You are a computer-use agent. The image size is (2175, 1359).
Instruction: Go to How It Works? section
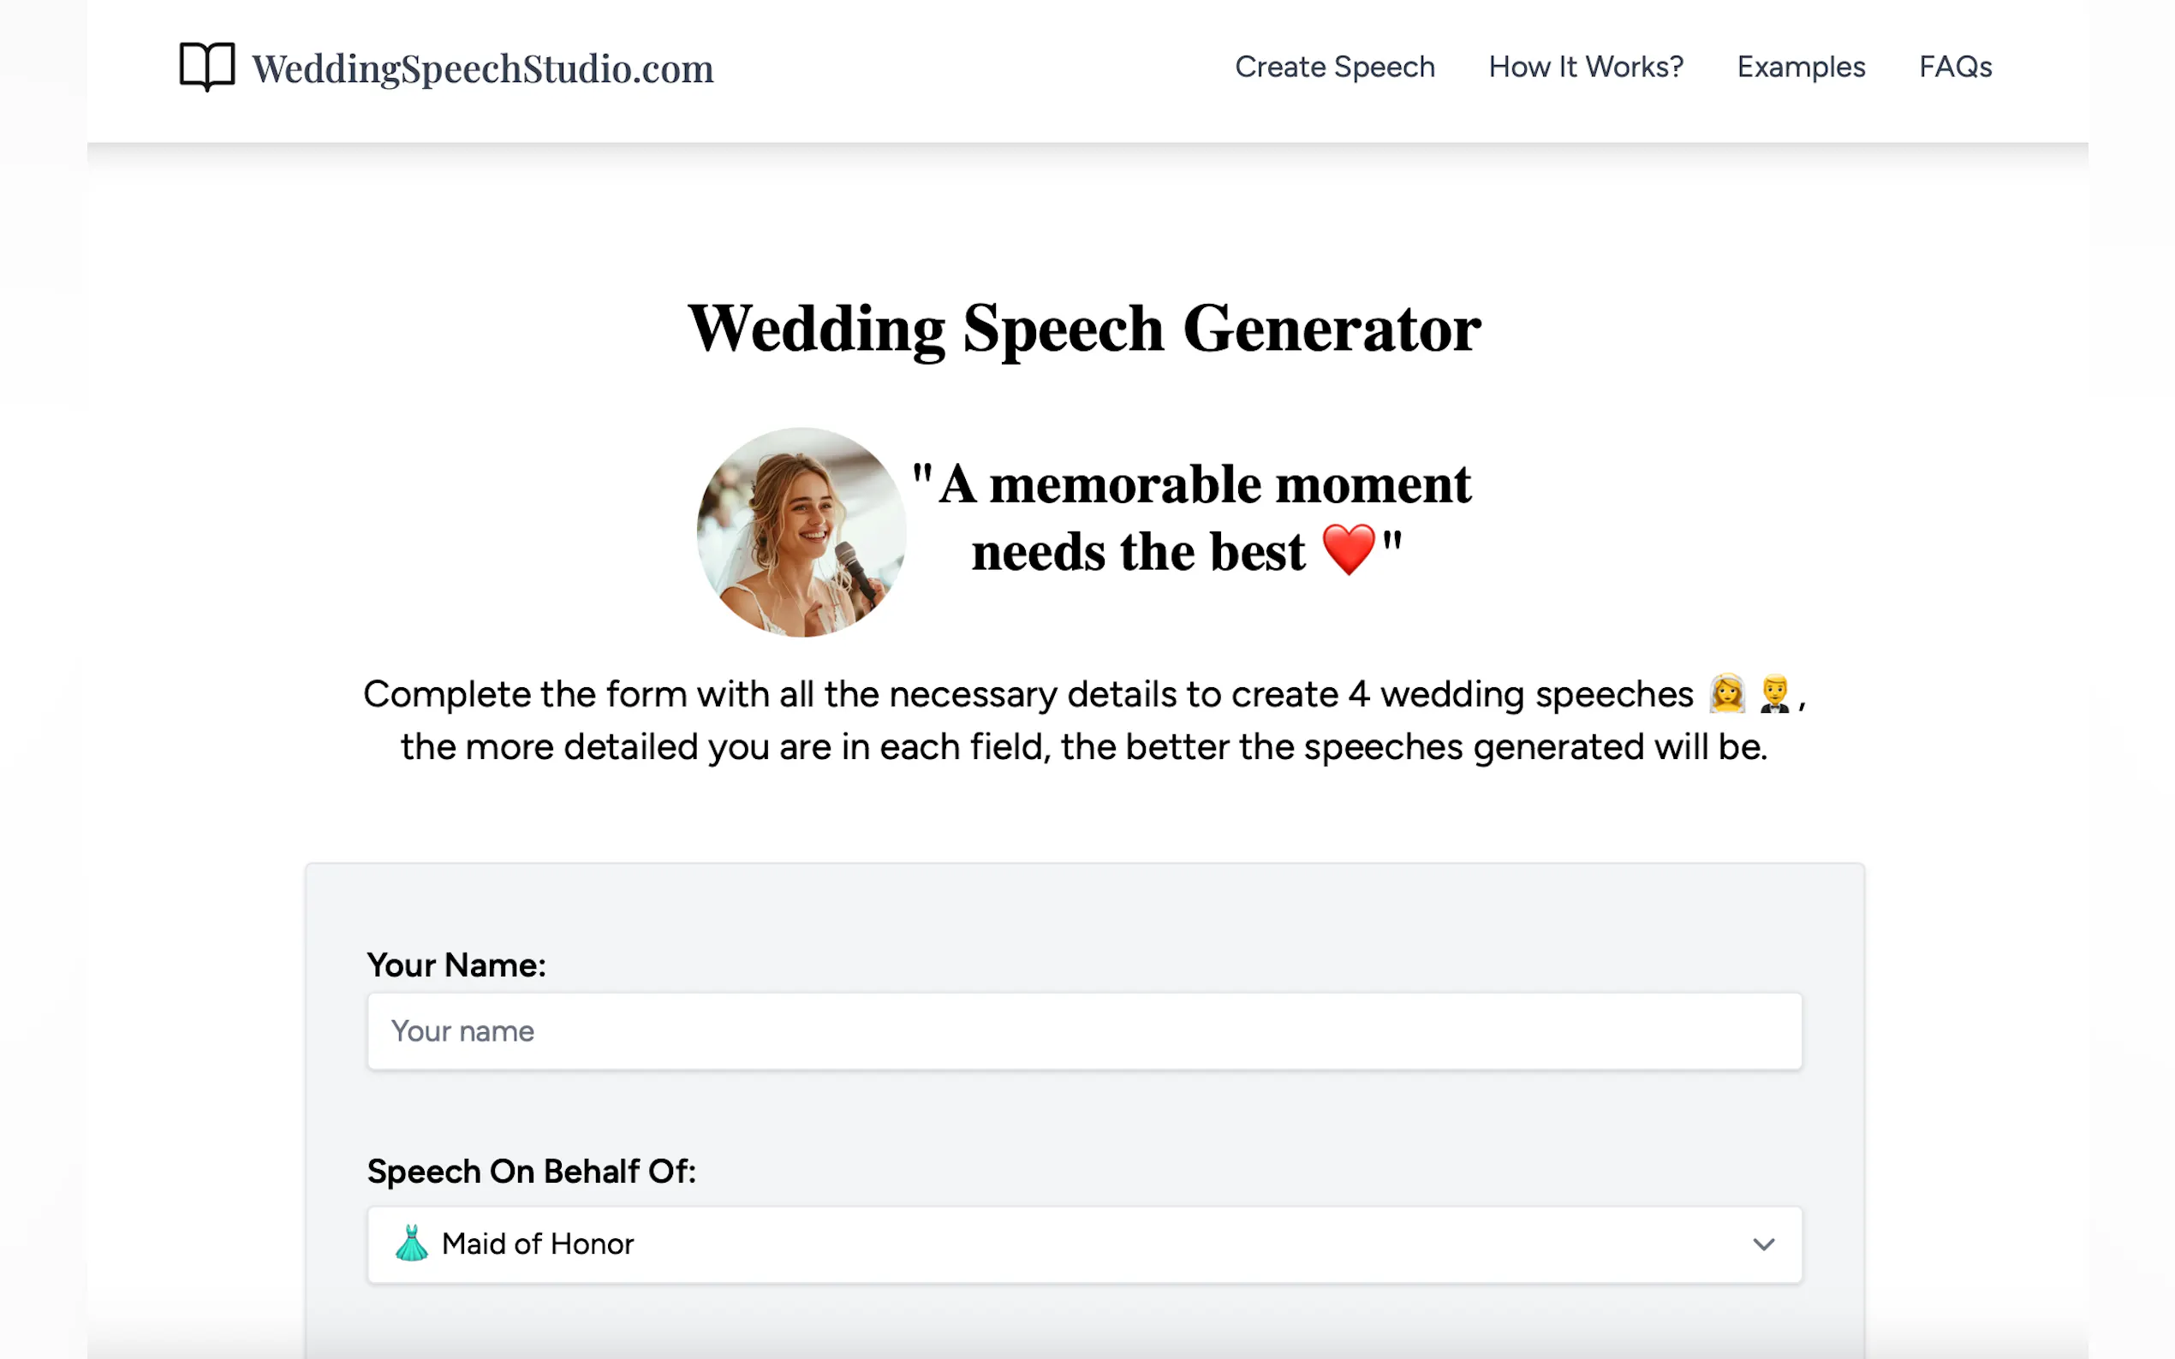(1585, 68)
